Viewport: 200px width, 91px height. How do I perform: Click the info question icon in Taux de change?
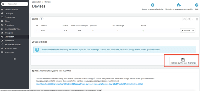[x=37, y=50]
